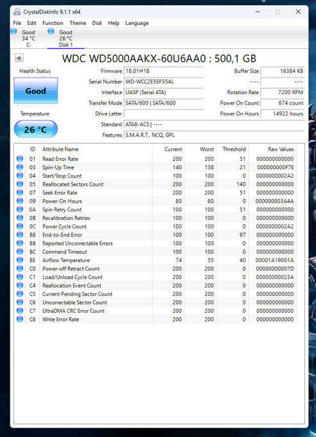The height and width of the screenshot is (437, 316).
Task: Click the Standard field ATA8-ACS
Action: click(x=214, y=124)
